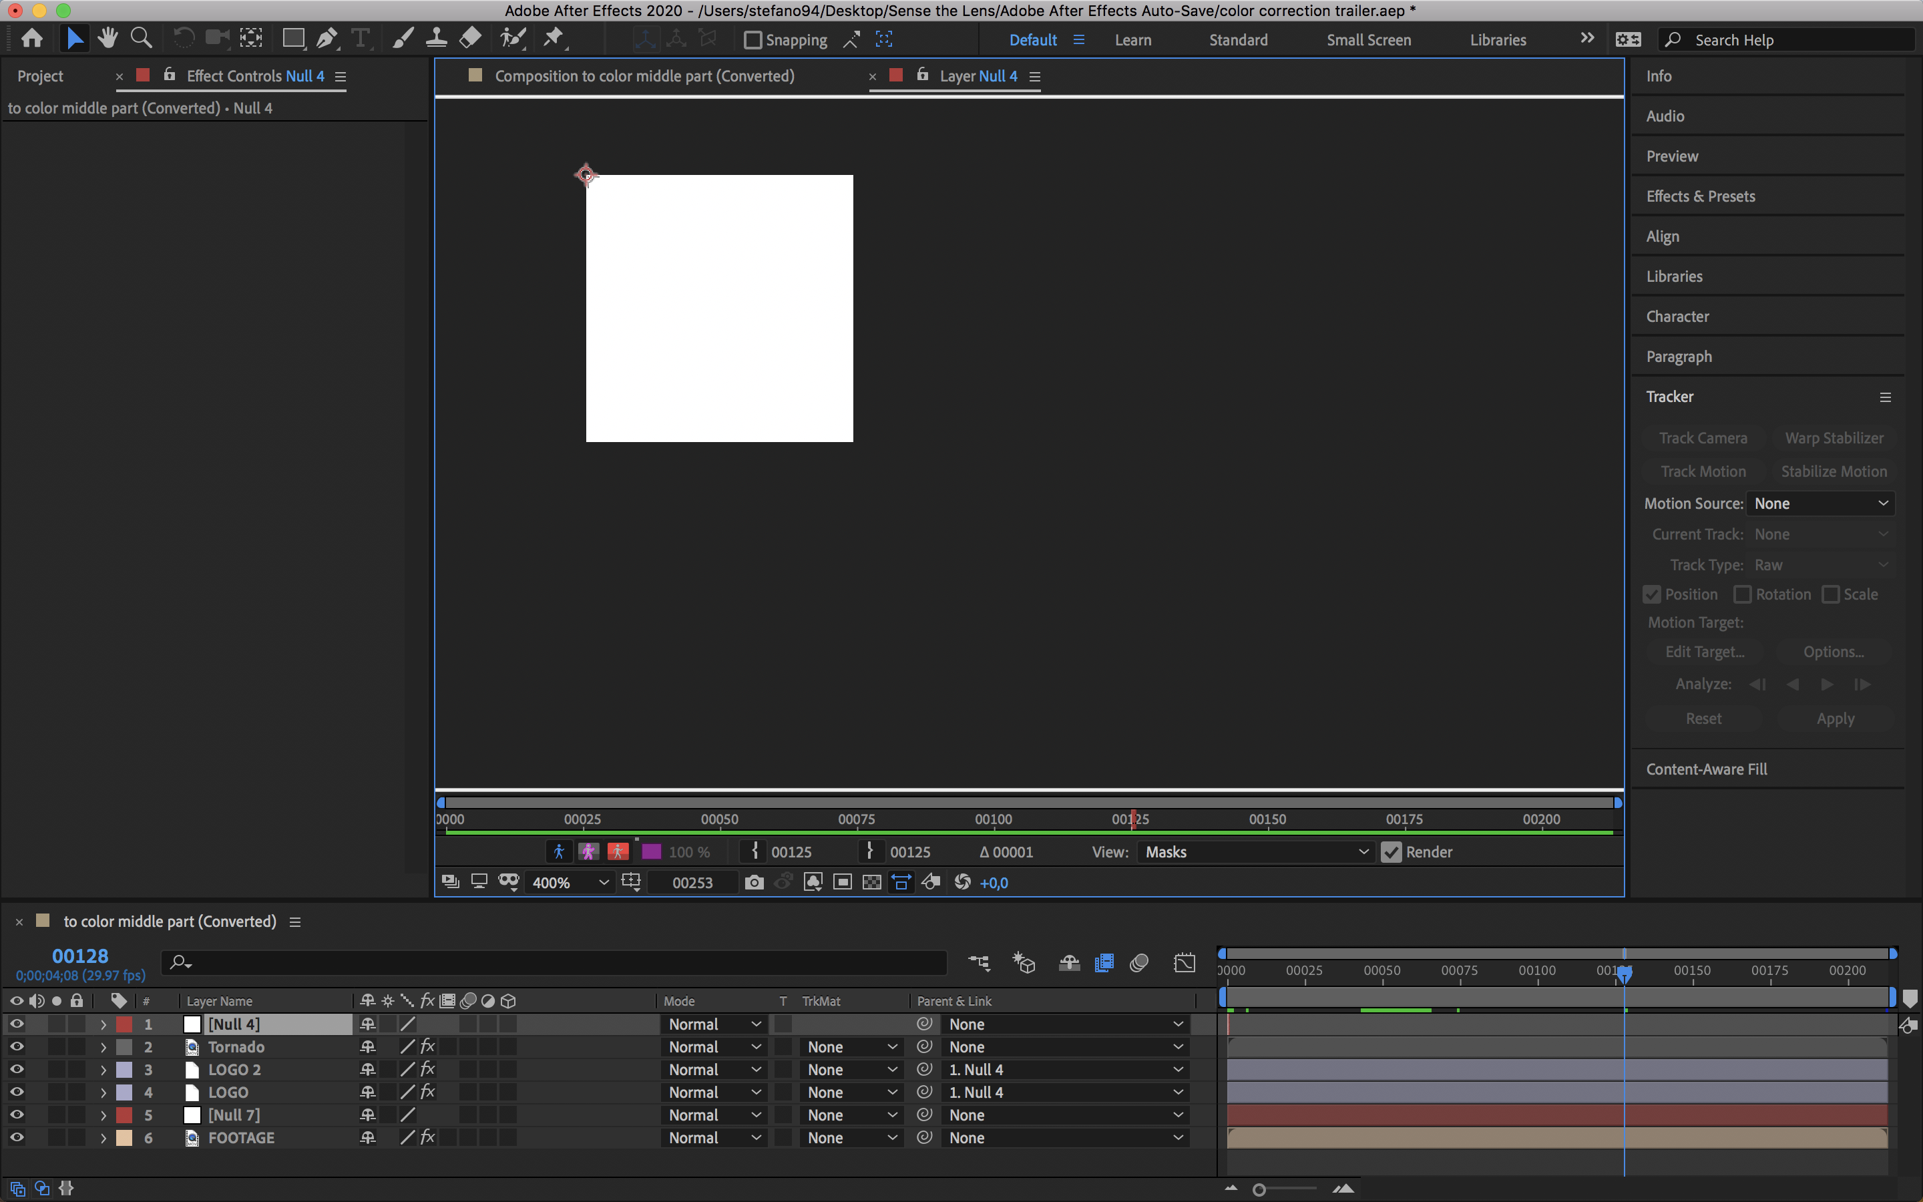
Task: Switch to the Learn workspace
Action: tap(1132, 40)
